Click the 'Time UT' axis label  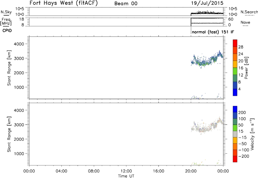point(126,176)
